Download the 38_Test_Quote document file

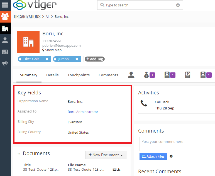[119, 170]
